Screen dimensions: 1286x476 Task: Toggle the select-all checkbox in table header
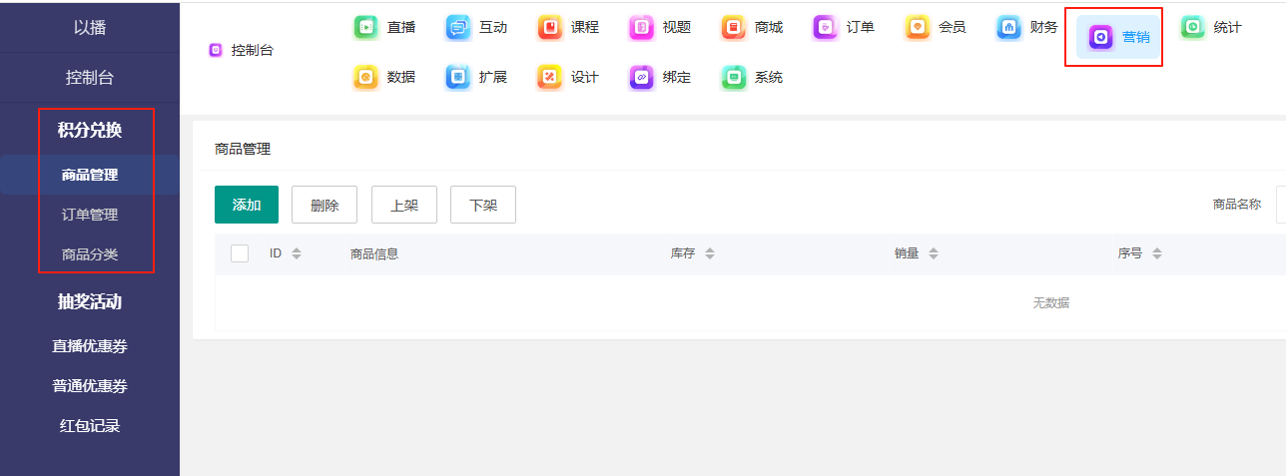240,253
